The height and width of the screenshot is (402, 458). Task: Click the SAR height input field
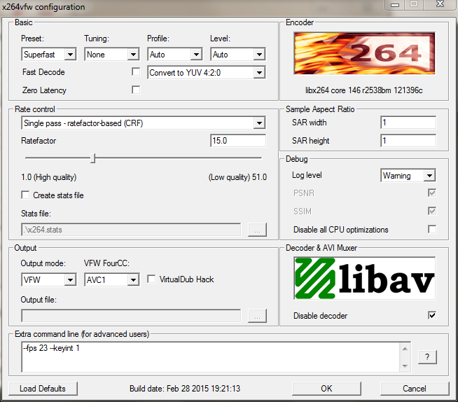(408, 141)
